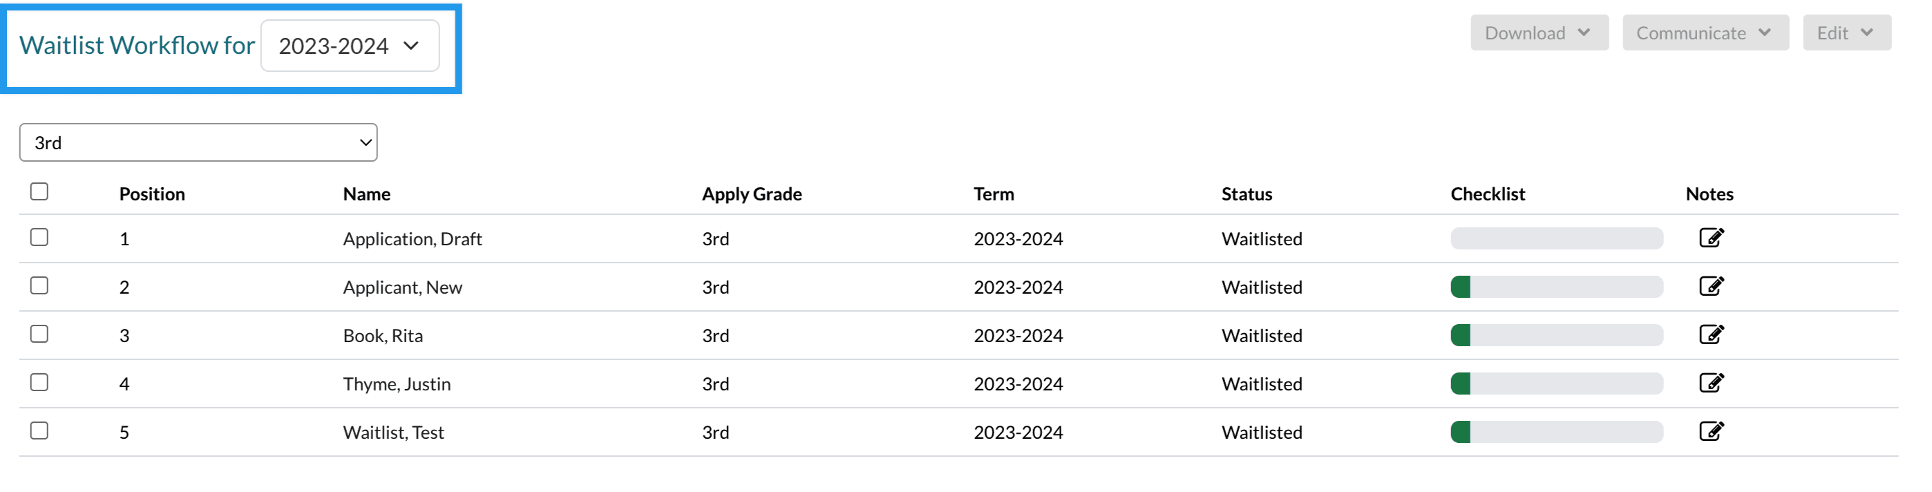Expand the 3rd grade filter dropdown
This screenshot has height=492, width=1932.
198,142
